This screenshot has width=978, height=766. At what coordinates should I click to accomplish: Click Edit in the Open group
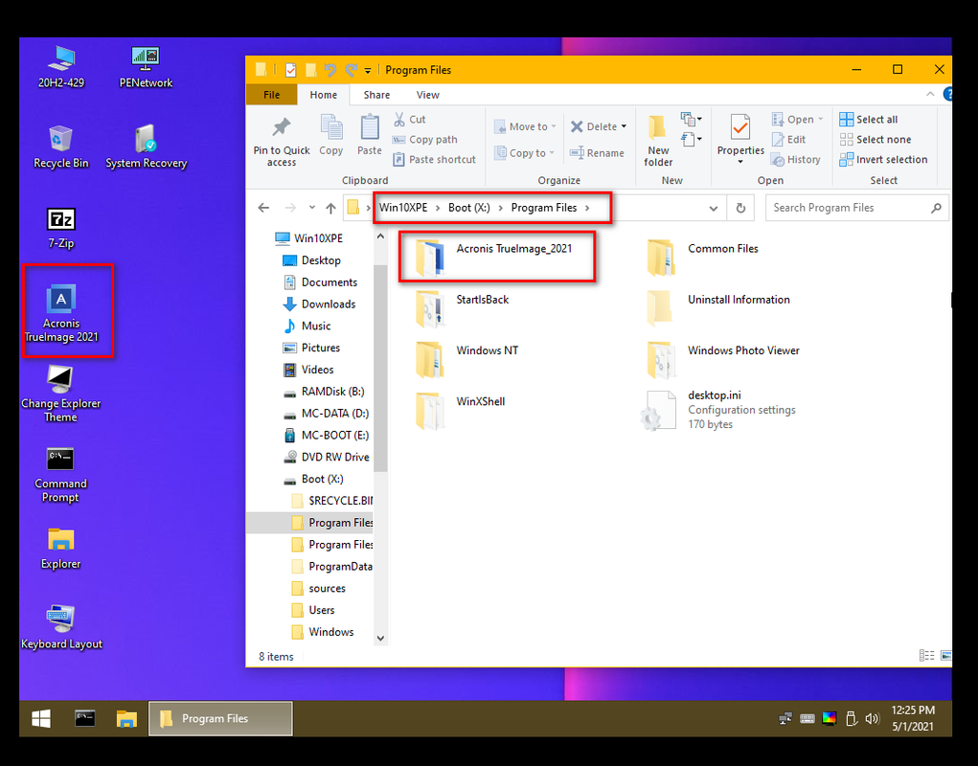[x=789, y=140]
